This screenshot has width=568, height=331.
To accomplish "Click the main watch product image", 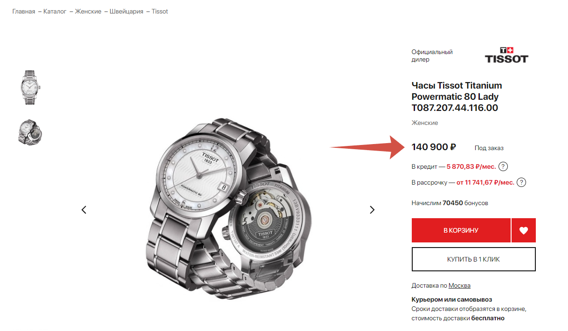I will point(227,210).
